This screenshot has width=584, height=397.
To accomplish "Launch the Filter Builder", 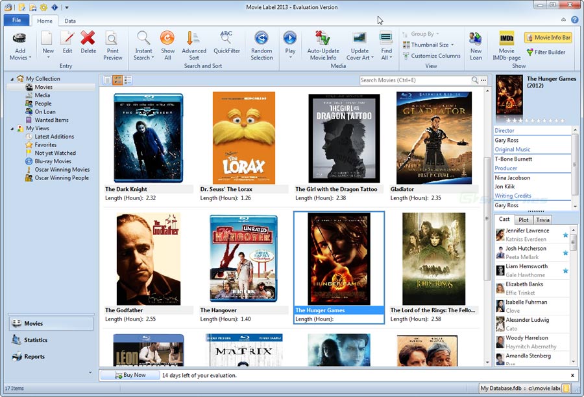I will click(x=547, y=53).
